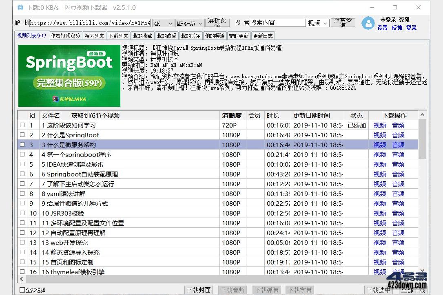
Task: Open the 作者视频(63) tab
Action: (x=66, y=36)
